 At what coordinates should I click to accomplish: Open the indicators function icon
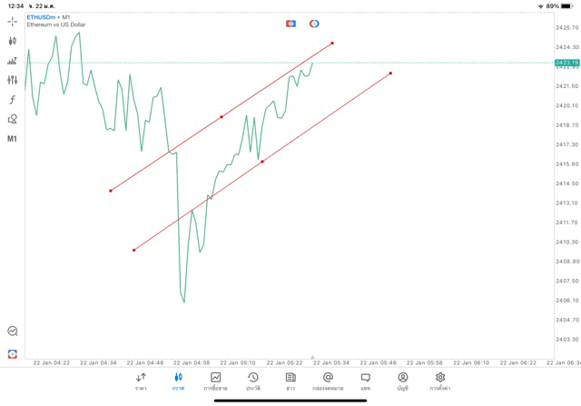pos(13,100)
